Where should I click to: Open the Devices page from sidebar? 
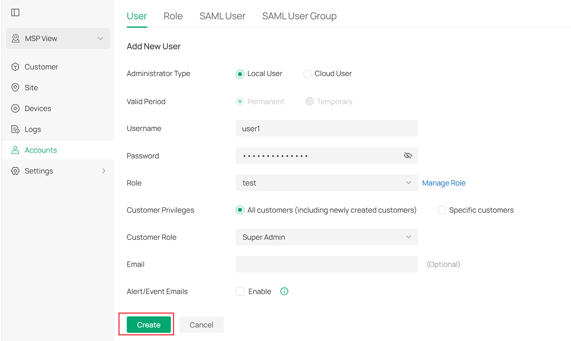pyautogui.click(x=38, y=108)
